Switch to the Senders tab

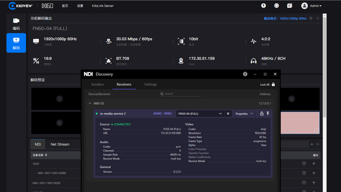pyautogui.click(x=97, y=84)
